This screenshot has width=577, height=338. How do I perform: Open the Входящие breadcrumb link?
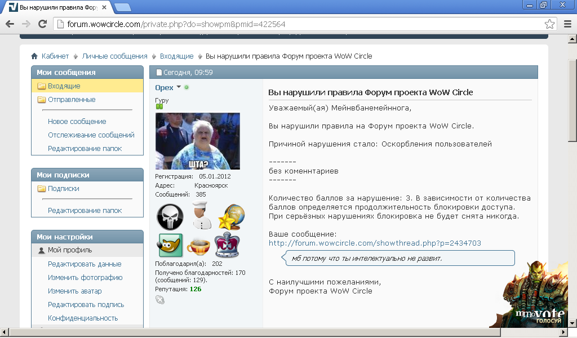point(176,56)
